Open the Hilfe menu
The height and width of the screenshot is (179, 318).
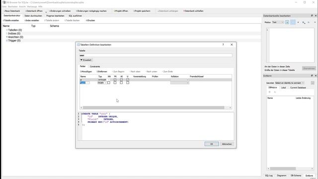(x=40, y=6)
